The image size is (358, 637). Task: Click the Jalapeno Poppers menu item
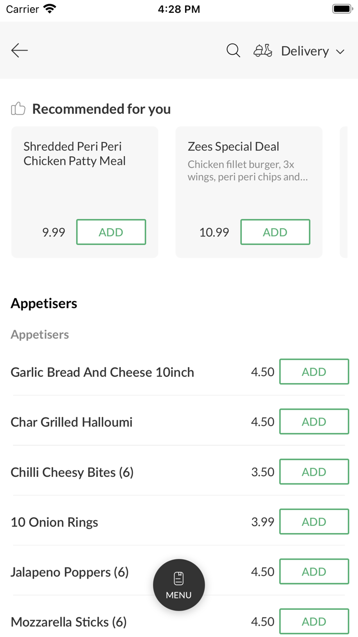click(70, 572)
